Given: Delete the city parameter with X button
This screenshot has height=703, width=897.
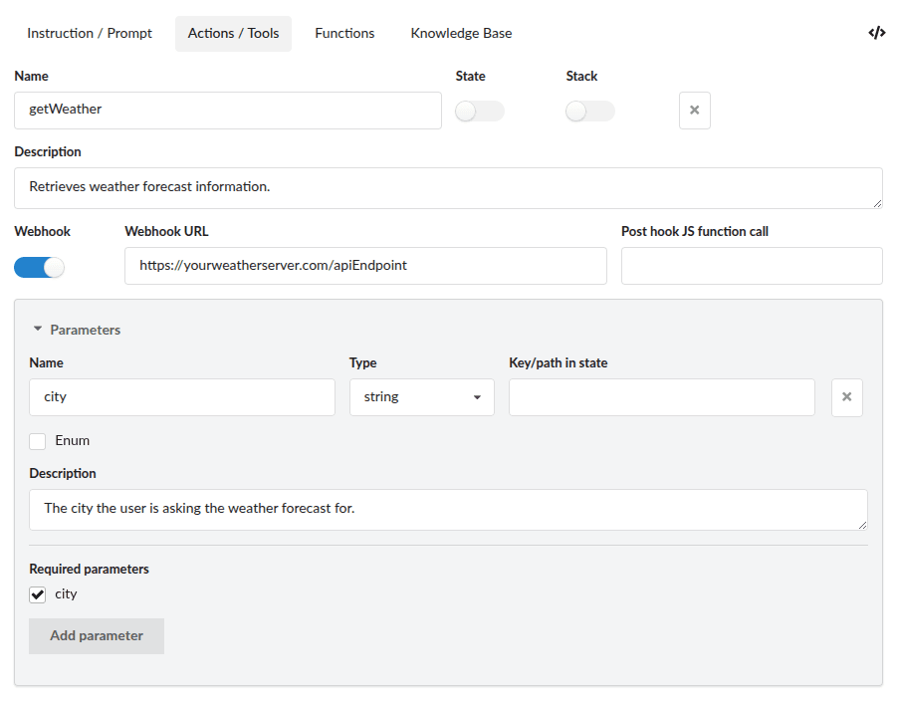Looking at the screenshot, I should (846, 397).
